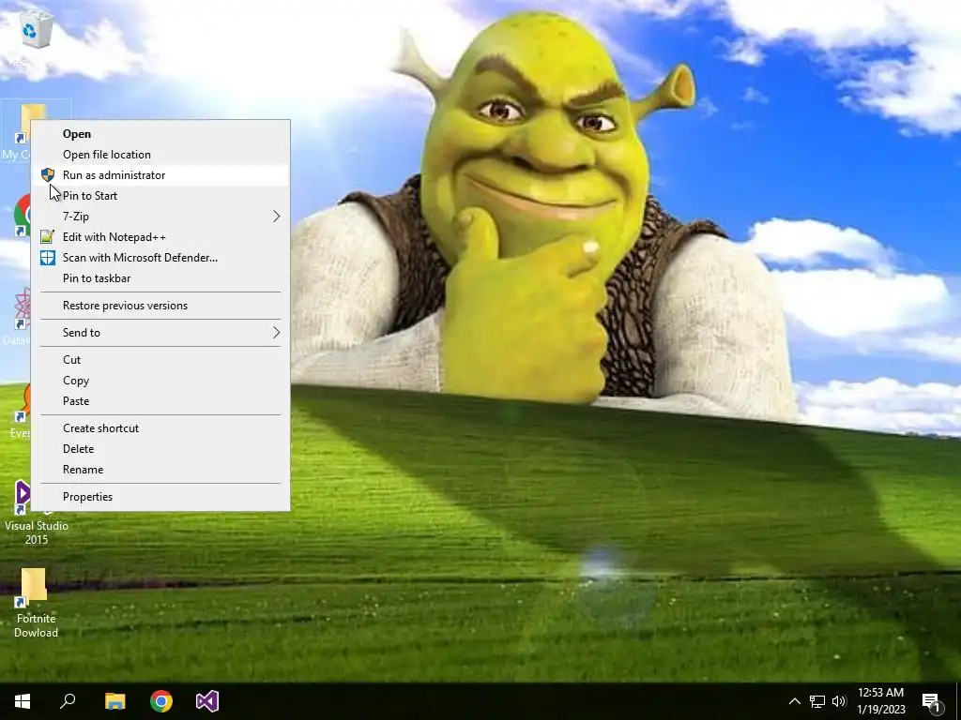Select the Fortnite Dowload folder shortcut
Viewport: 961px width, 720px height.
click(36, 603)
